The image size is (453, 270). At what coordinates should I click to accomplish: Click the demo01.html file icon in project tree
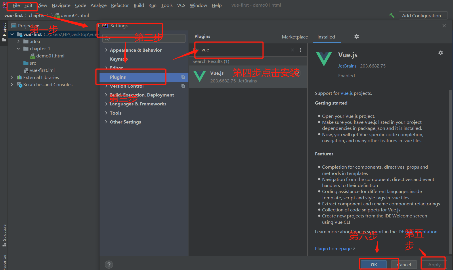pos(33,56)
